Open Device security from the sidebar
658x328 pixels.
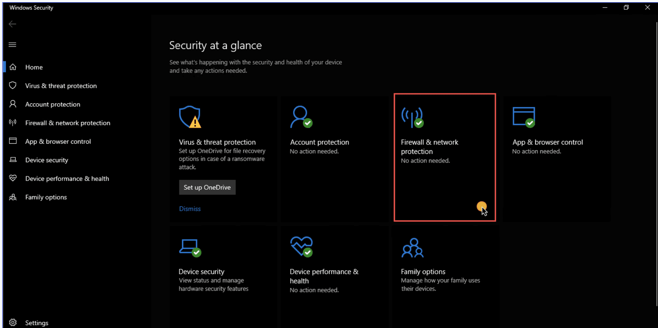tap(46, 160)
